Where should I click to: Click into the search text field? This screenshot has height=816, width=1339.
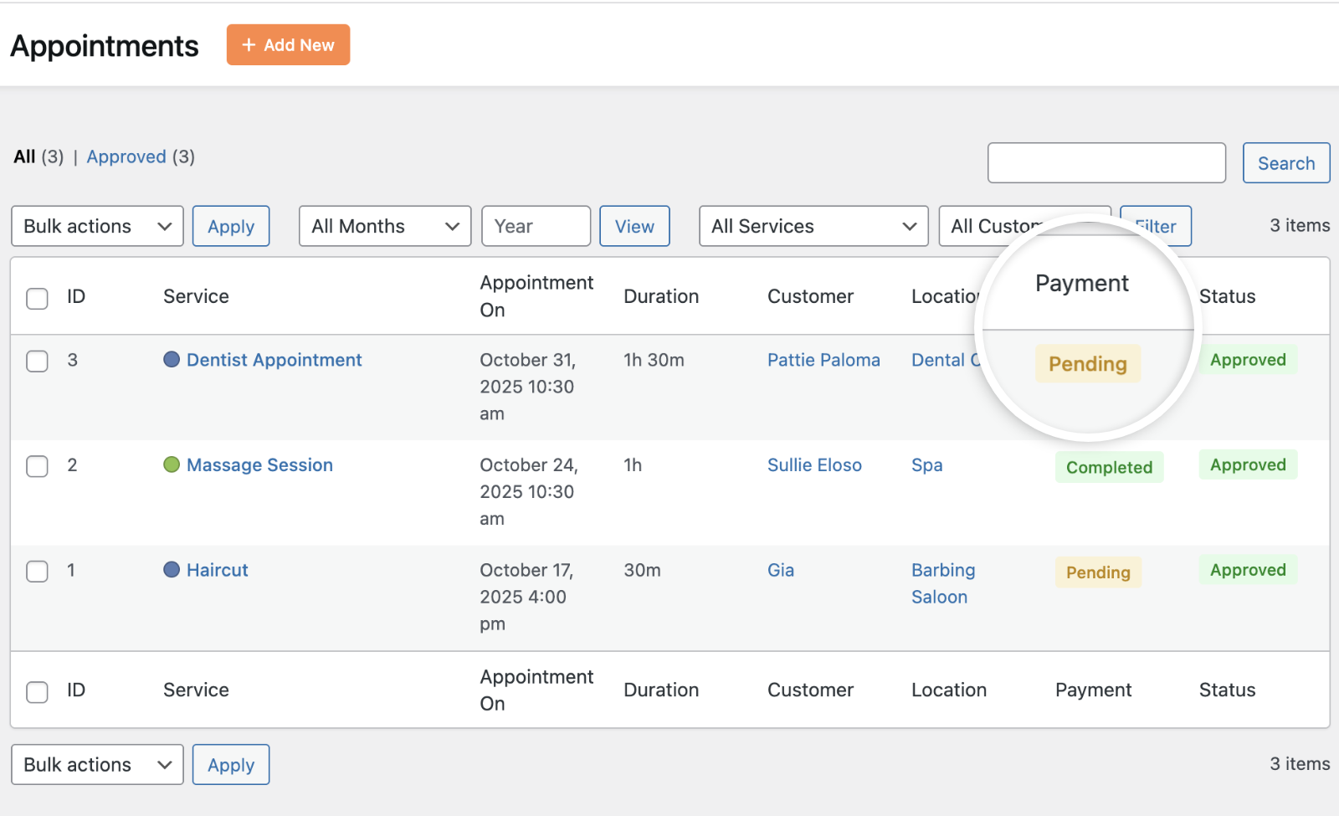[x=1106, y=163]
